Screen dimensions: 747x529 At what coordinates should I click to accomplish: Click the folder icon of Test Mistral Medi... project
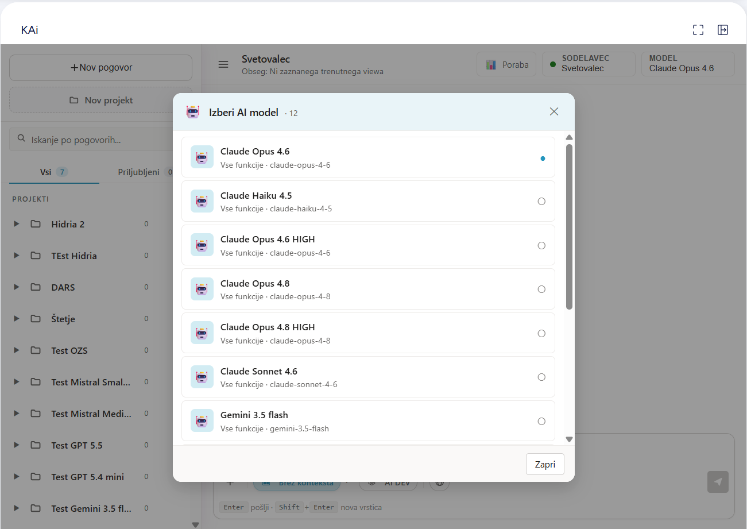coord(36,414)
